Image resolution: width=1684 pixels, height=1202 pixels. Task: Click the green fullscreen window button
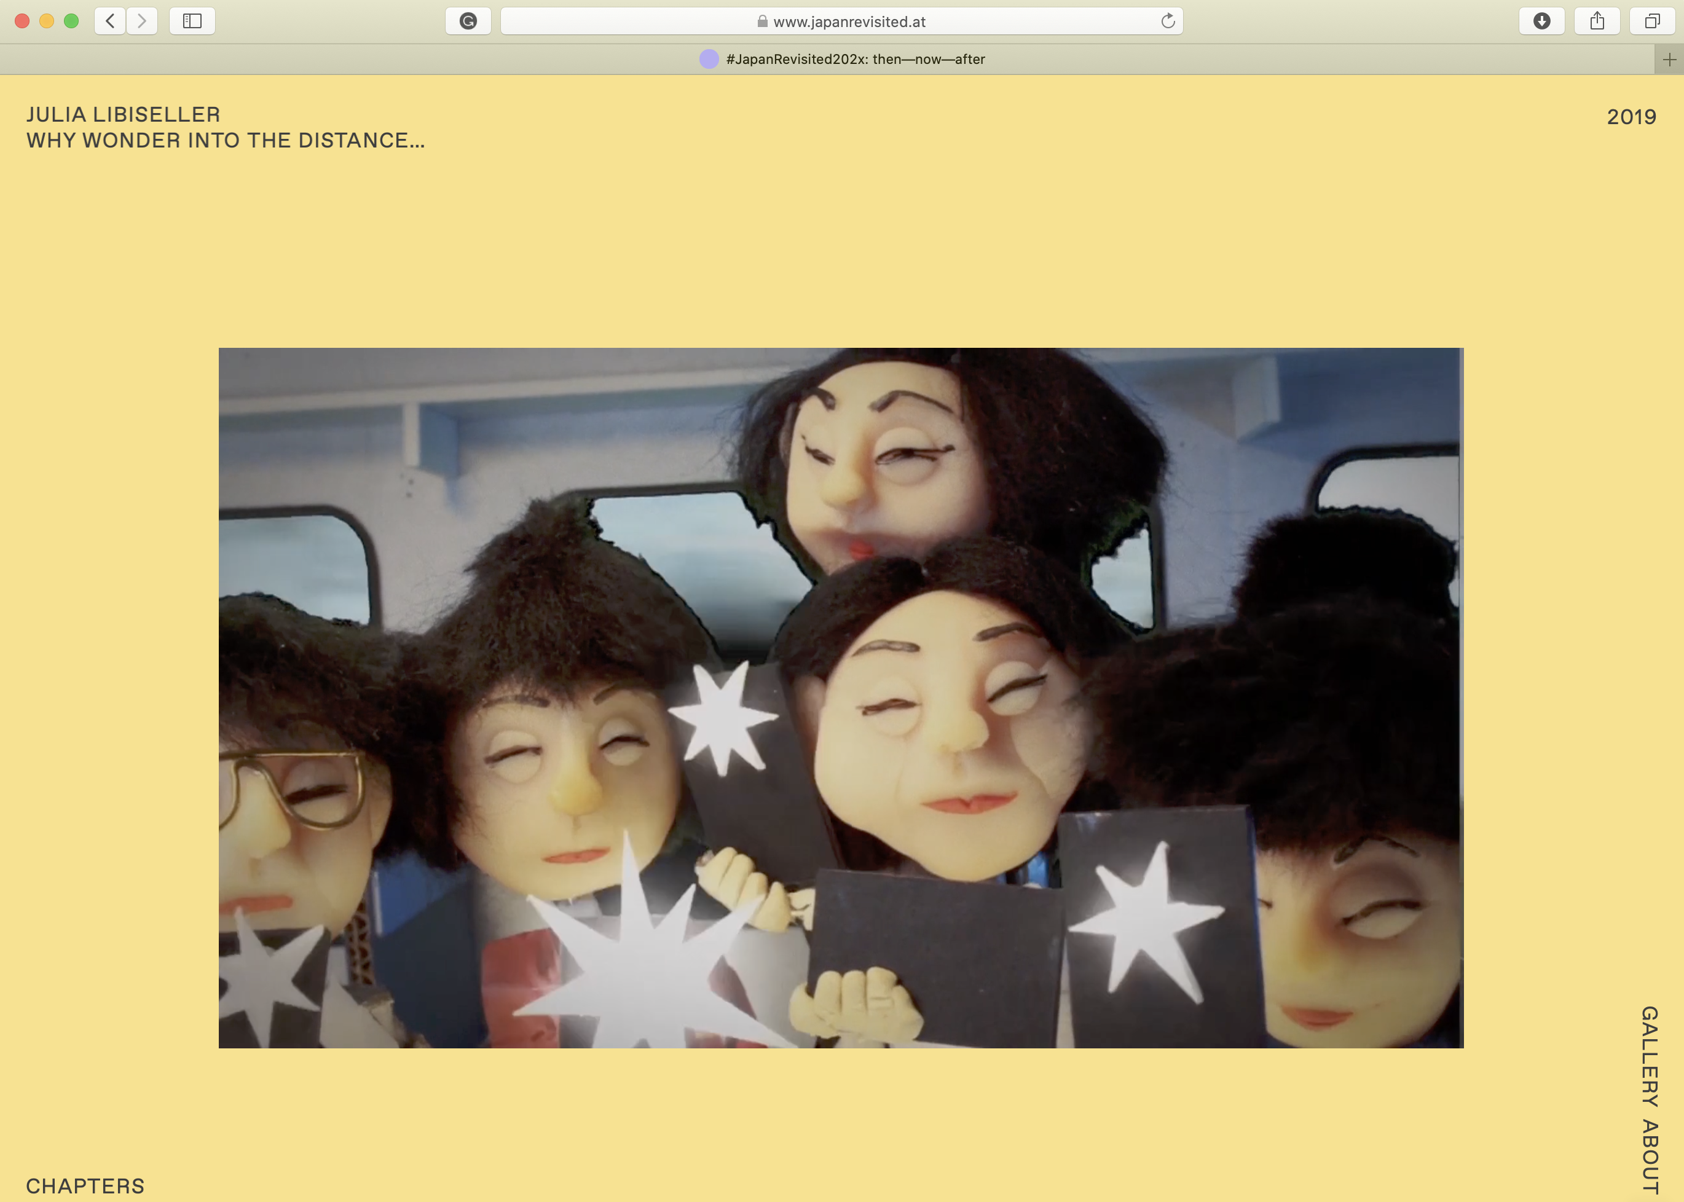[x=71, y=21]
